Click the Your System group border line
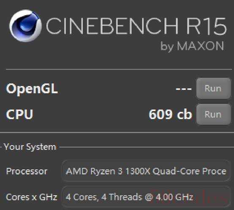The height and width of the screenshot is (210, 234). tap(147, 147)
